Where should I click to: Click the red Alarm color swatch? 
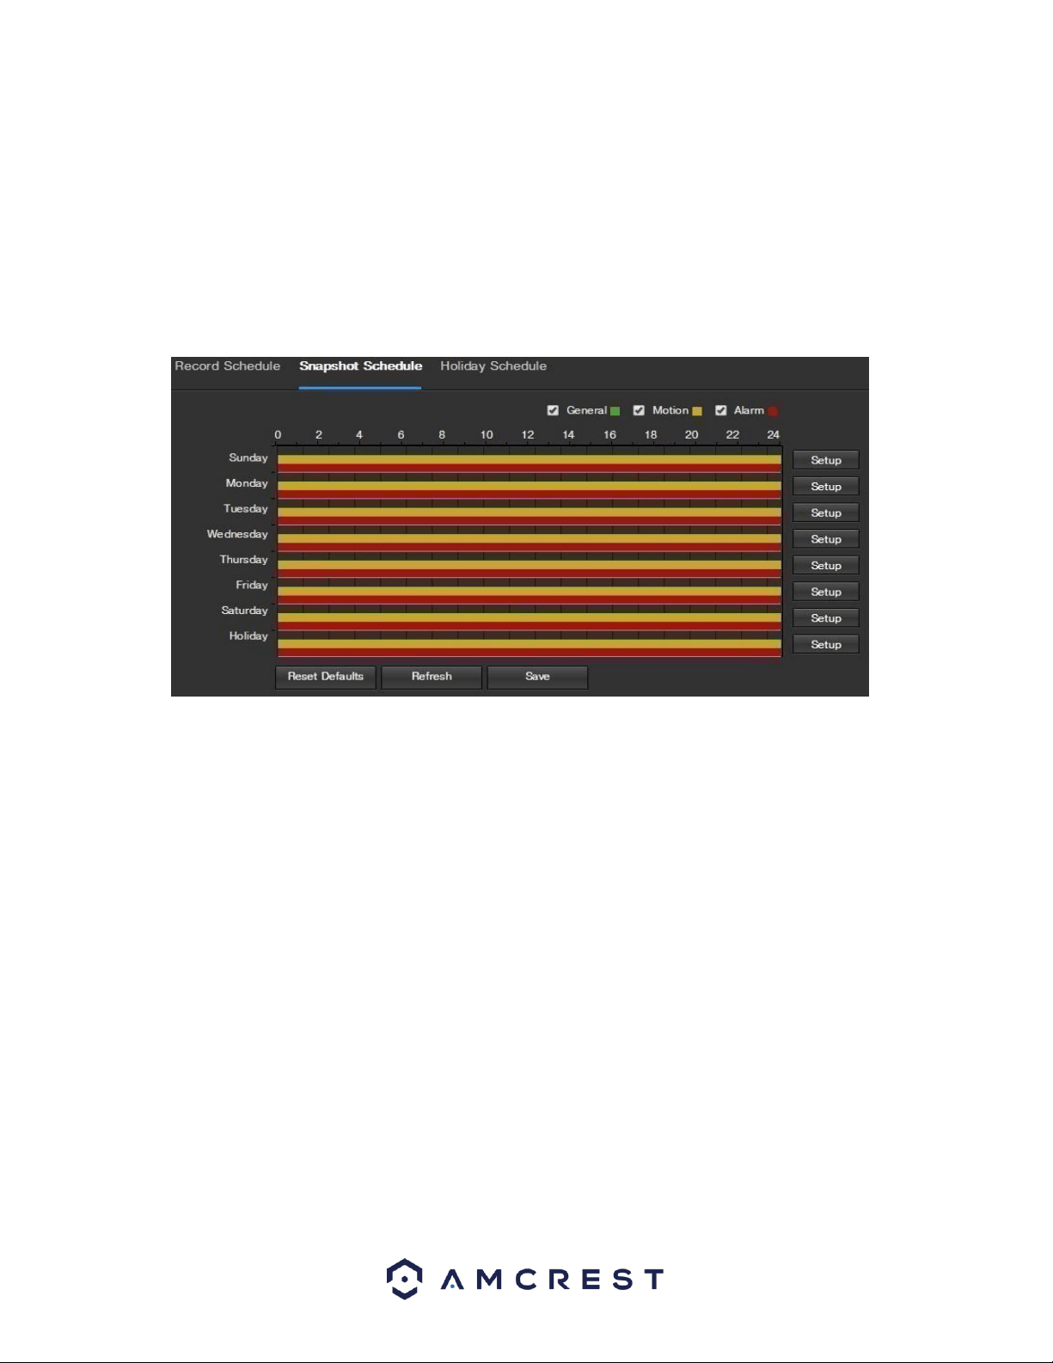(x=773, y=411)
